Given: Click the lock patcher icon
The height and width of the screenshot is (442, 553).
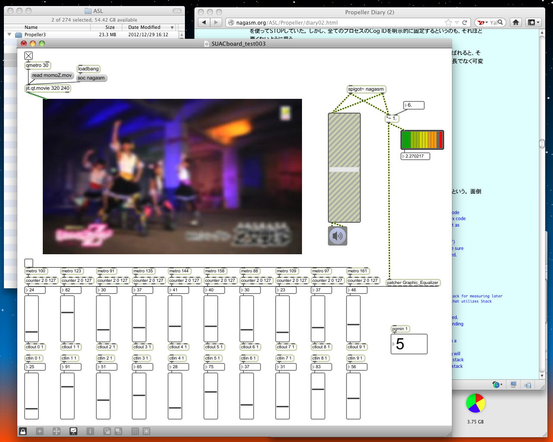Looking at the screenshot, I should (x=23, y=431).
